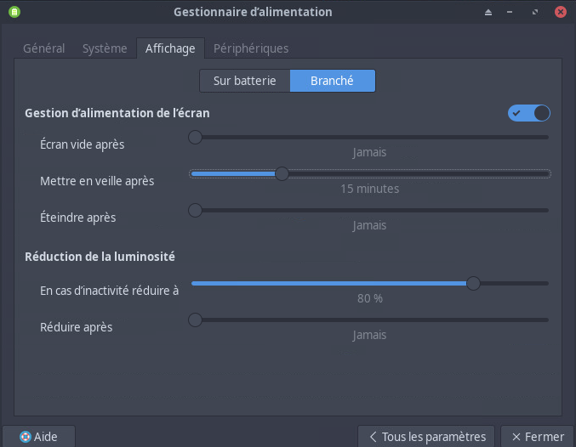Minimize the Gestionnaire d'alimentation window
The image size is (576, 447).
(512, 13)
